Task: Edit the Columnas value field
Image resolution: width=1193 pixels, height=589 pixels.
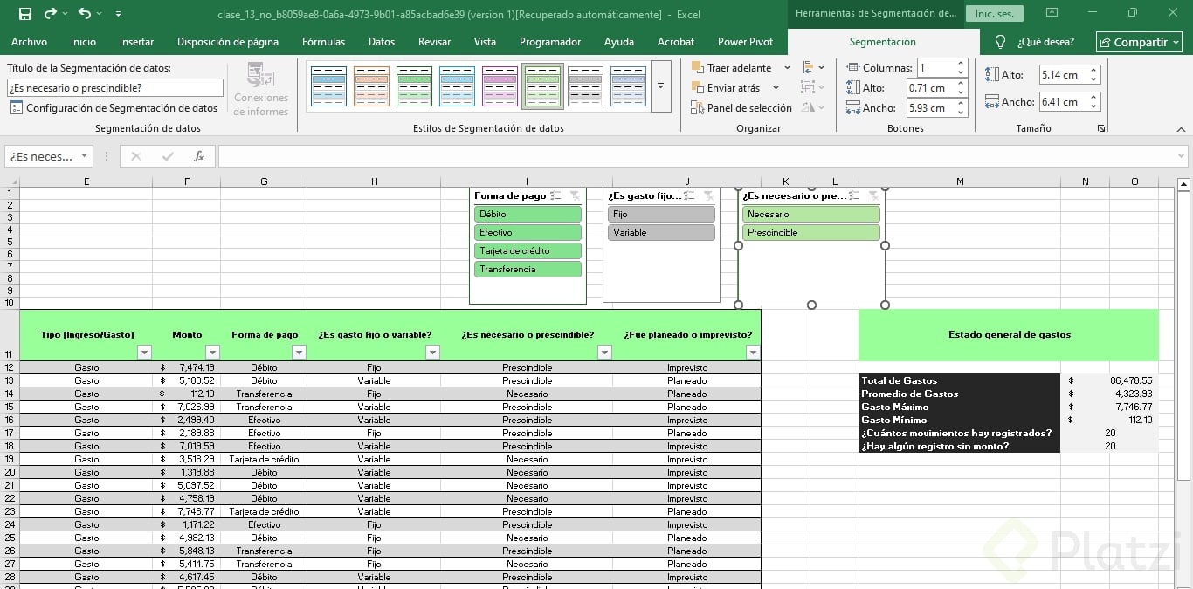Action: pos(935,68)
